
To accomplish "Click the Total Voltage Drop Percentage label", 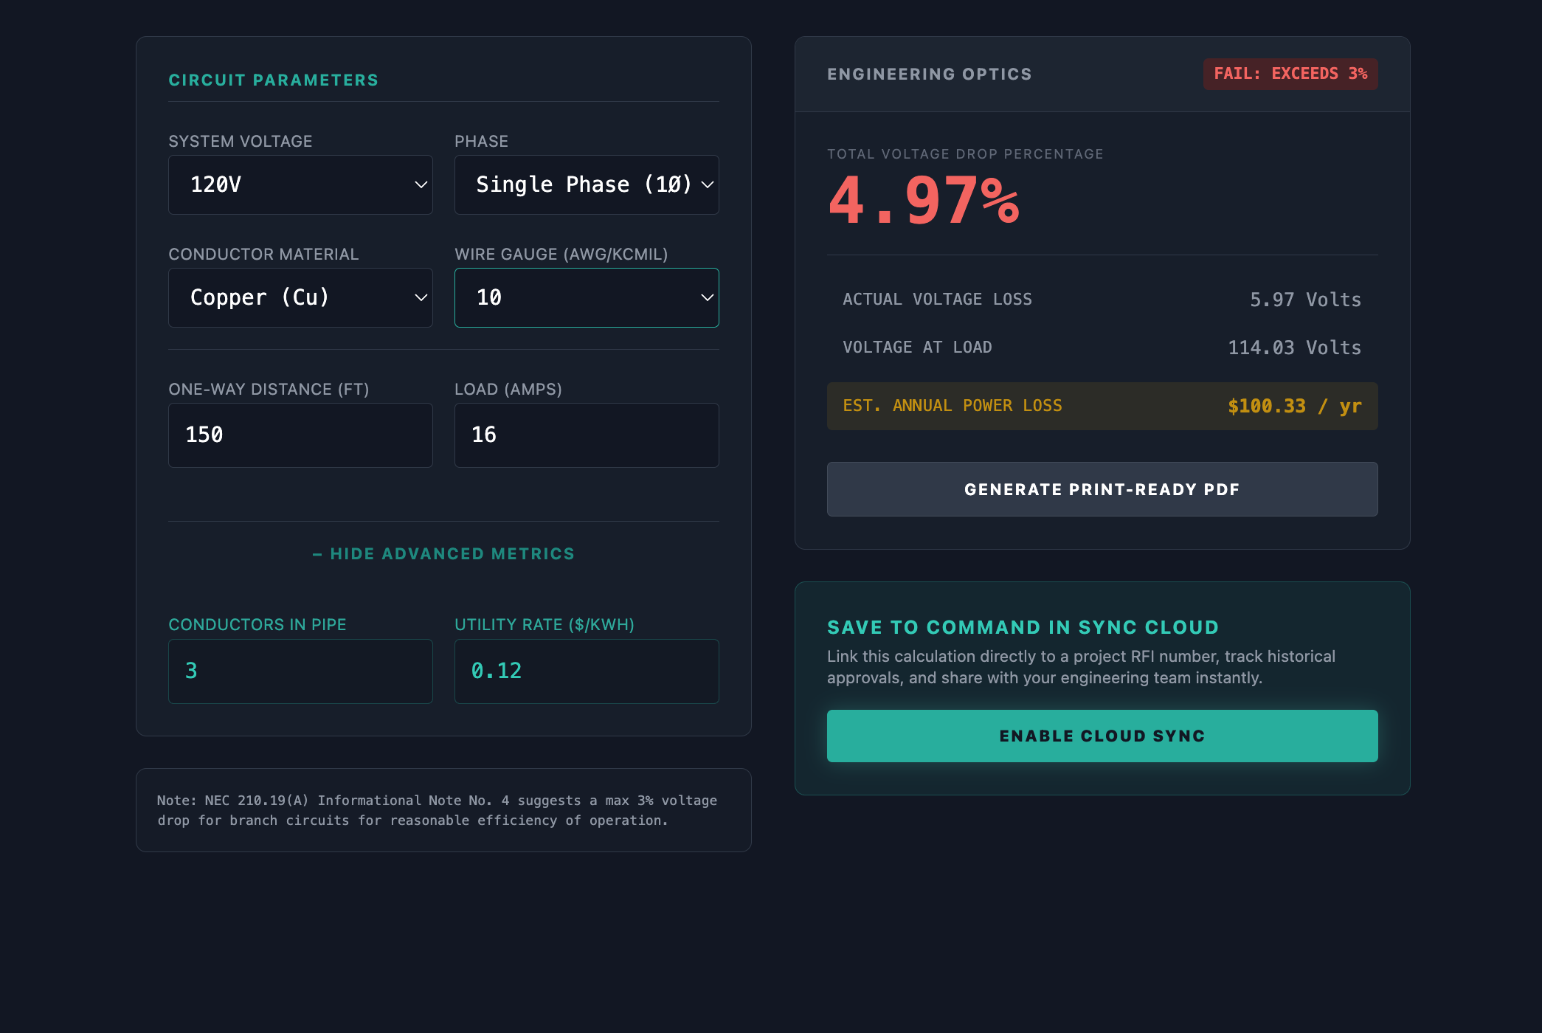I will [x=965, y=153].
